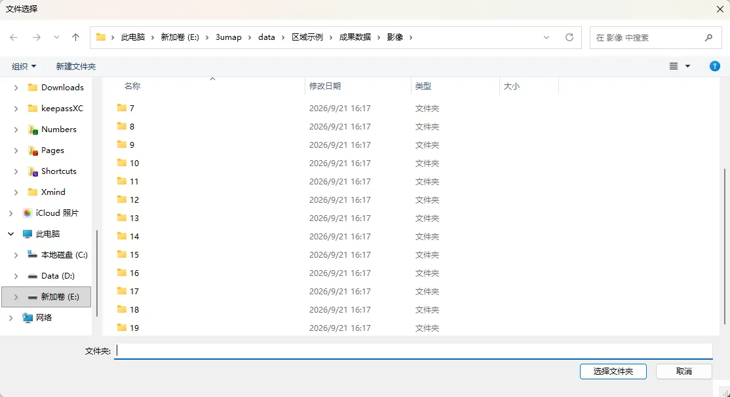Screen dimensions: 730x397
Task: Refresh the 影像 folder listing
Action: click(x=569, y=37)
